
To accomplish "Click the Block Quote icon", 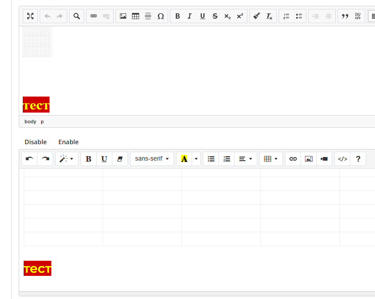I will click(345, 16).
